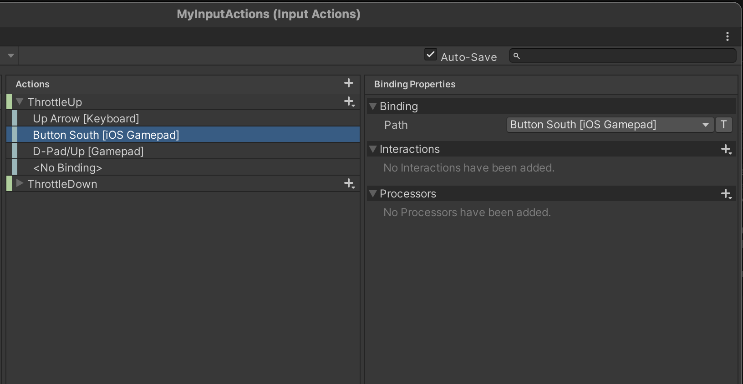
Task: Add a new action with the Actions plus icon
Action: coord(349,83)
